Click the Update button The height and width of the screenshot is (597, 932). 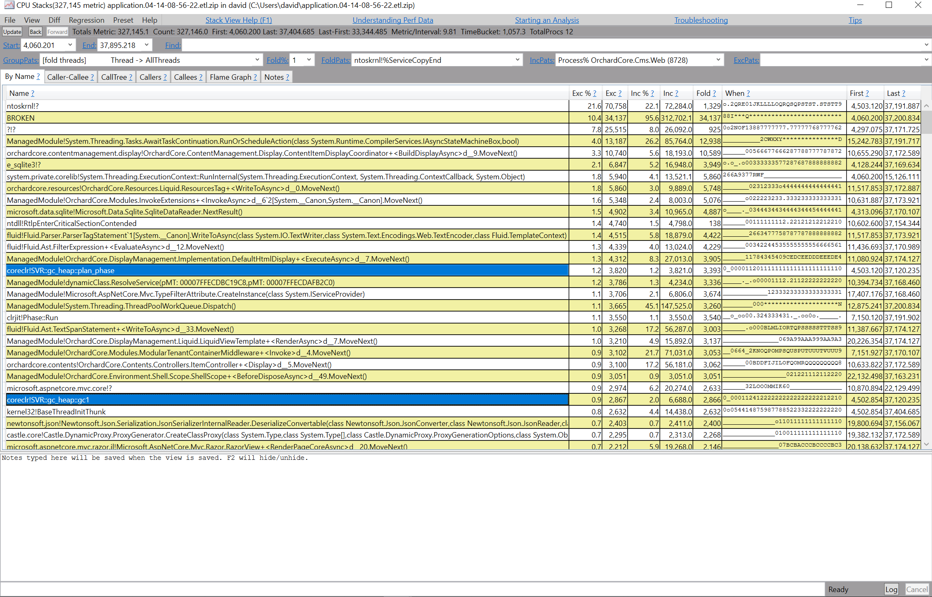(x=12, y=32)
